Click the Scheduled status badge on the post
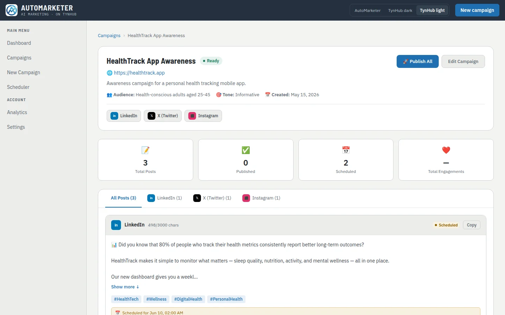 pos(446,225)
